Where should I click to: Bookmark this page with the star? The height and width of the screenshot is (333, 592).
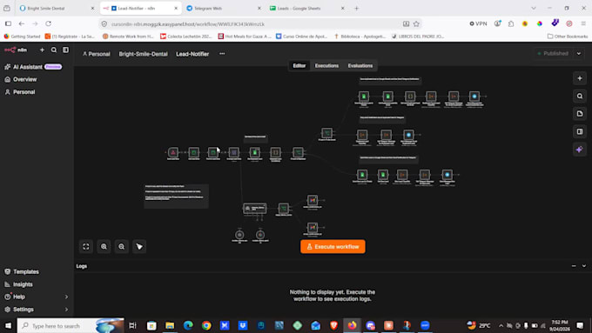pyautogui.click(x=416, y=23)
